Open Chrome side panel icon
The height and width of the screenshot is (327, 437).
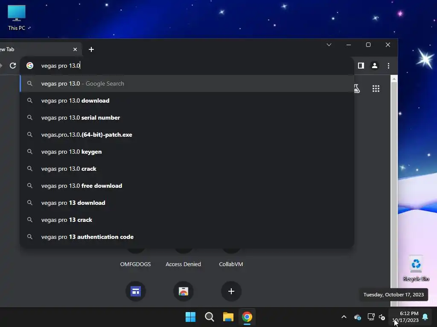coord(361,66)
